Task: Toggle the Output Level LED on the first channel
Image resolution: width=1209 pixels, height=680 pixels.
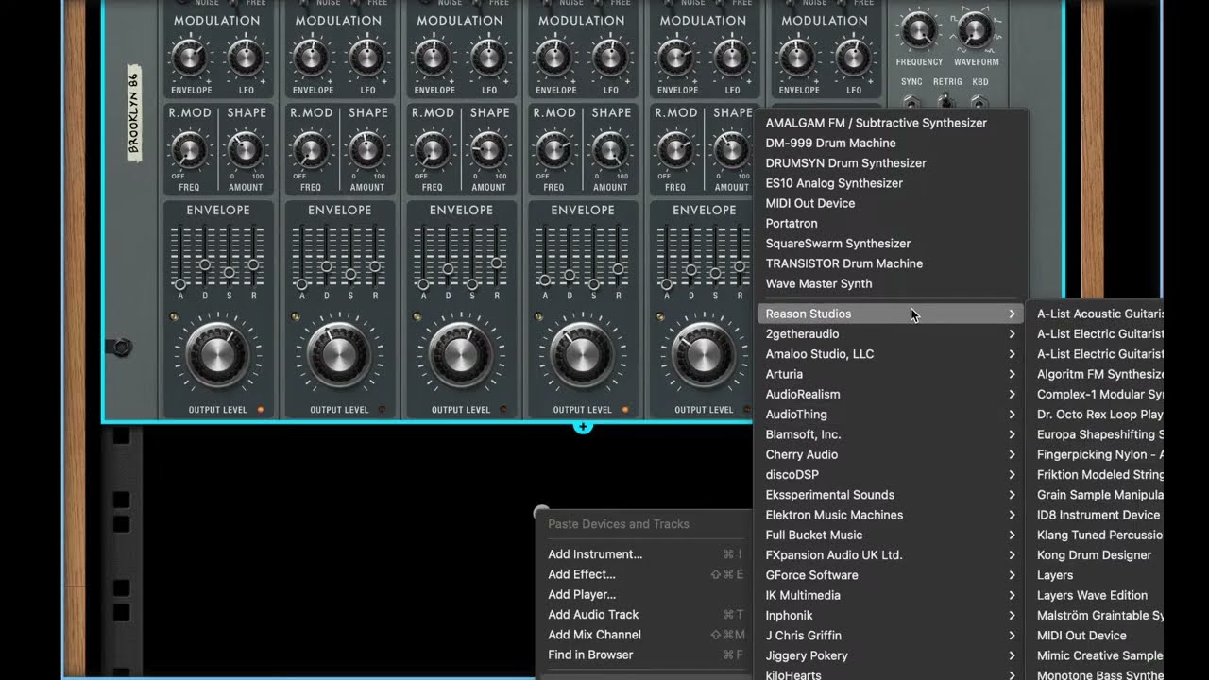Action: click(262, 410)
